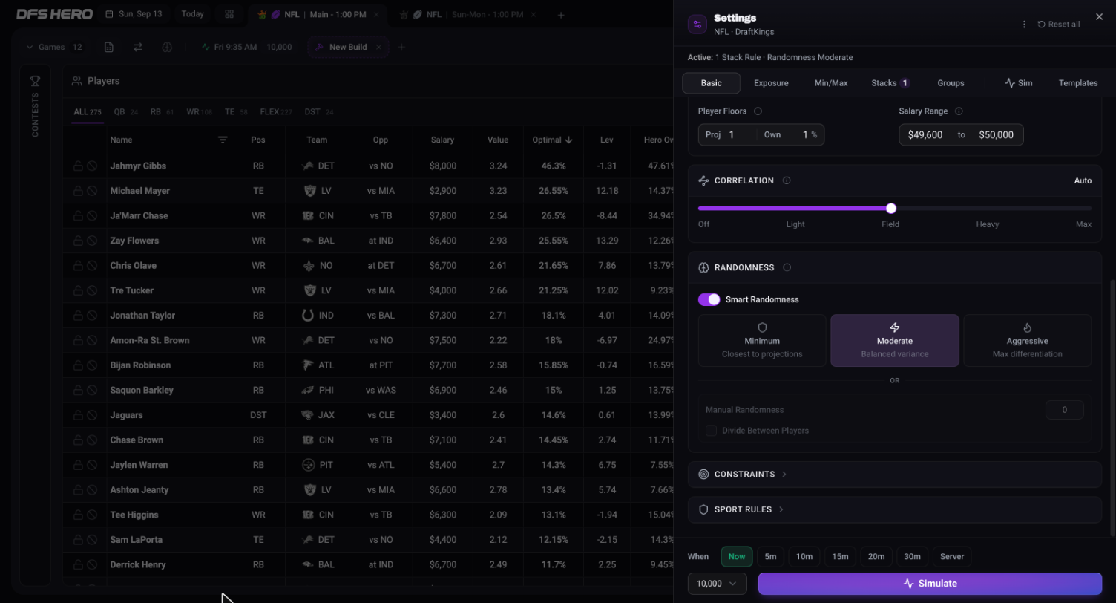This screenshot has width=1116, height=603.
Task: Adjust the Correlation slider handle
Action: [891, 209]
